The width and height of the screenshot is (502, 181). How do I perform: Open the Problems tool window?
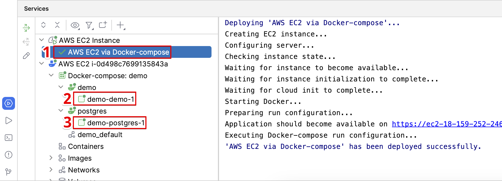point(9,155)
